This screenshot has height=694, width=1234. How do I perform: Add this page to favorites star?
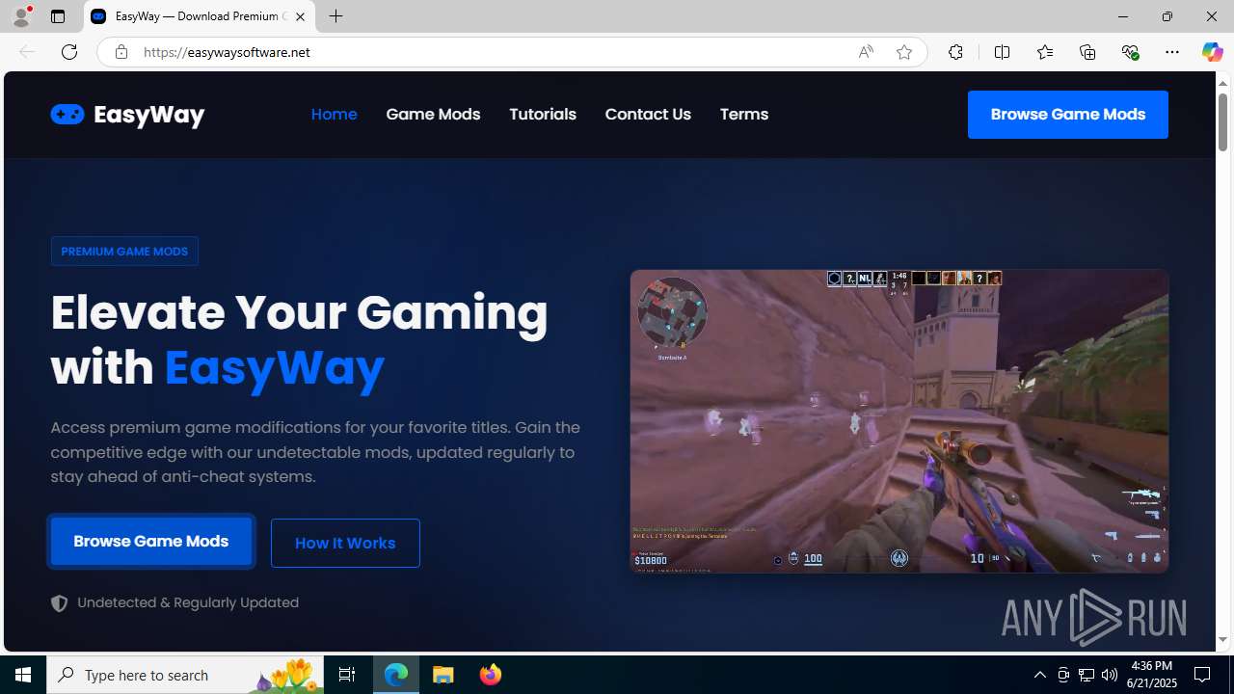(904, 52)
